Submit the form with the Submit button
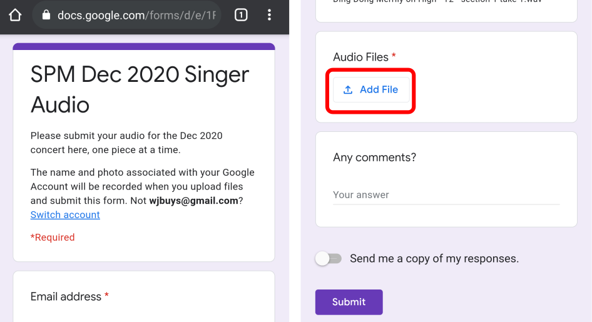Screen dimensions: 592x322 349,302
